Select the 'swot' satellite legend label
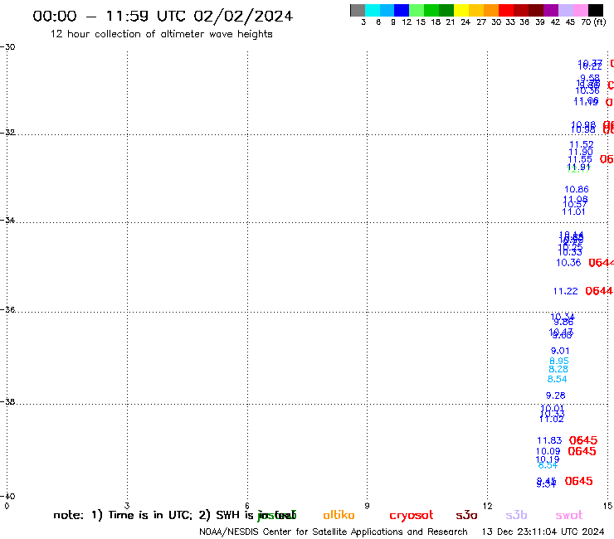This screenshot has height=539, width=614. point(569,516)
